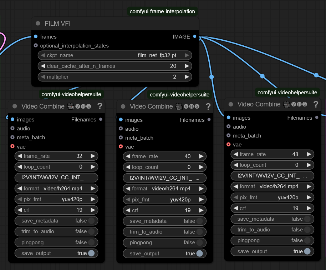Click loop_count value on frame_rate 32 node
Image resolution: width=326 pixels, height=270 pixels.
[81, 167]
